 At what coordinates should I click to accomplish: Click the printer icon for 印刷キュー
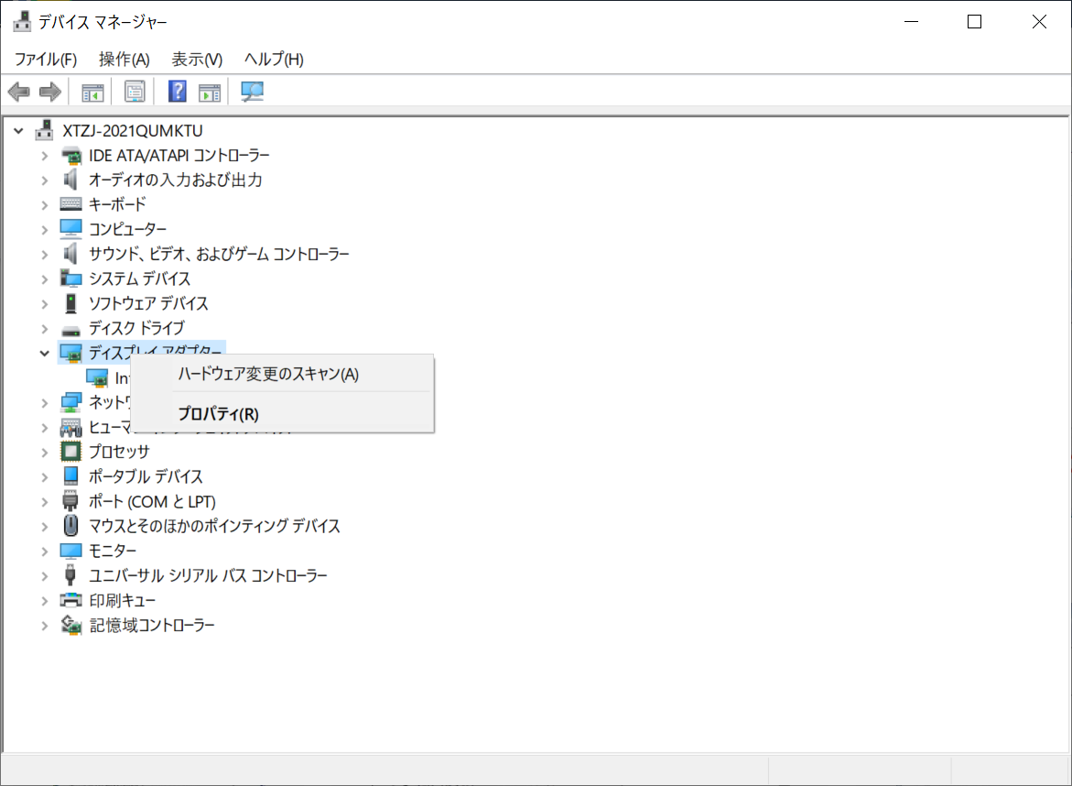tap(70, 600)
